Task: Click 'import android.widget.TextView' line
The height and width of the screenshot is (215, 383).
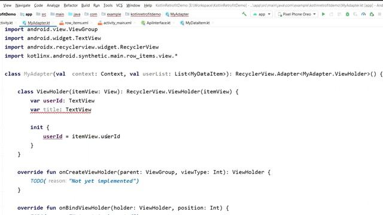Action: point(53,38)
